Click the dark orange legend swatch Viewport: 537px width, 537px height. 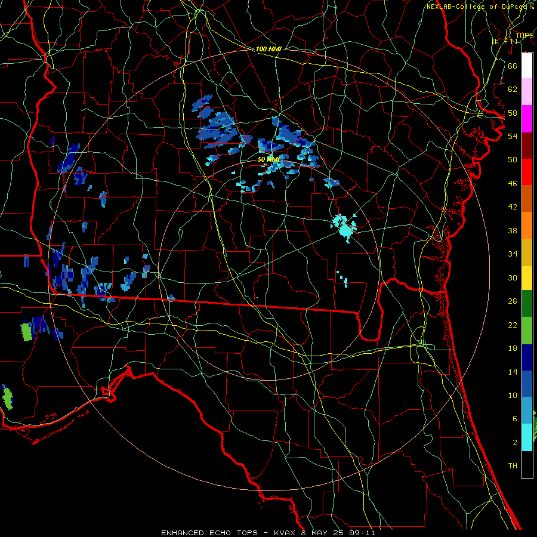click(x=527, y=198)
